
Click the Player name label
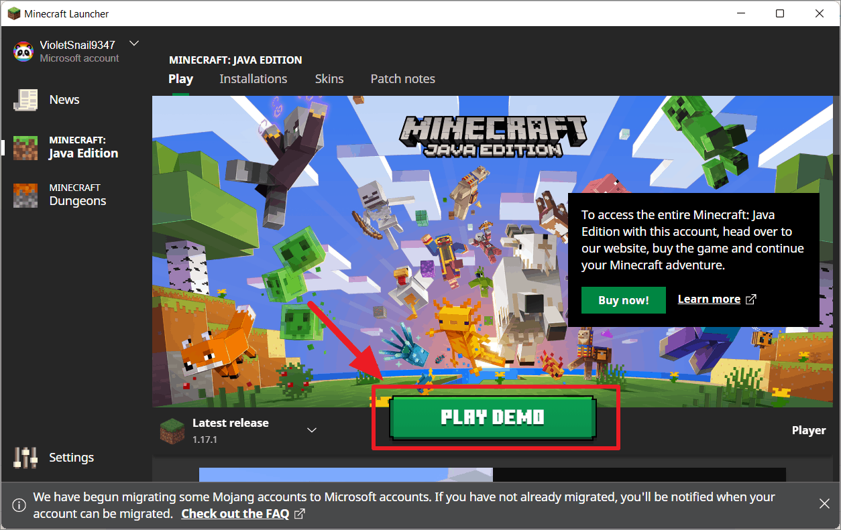point(809,430)
